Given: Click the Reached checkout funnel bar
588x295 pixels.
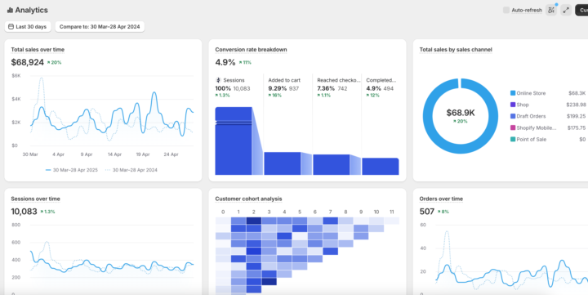Looking at the screenshot, I should pyautogui.click(x=332, y=165).
